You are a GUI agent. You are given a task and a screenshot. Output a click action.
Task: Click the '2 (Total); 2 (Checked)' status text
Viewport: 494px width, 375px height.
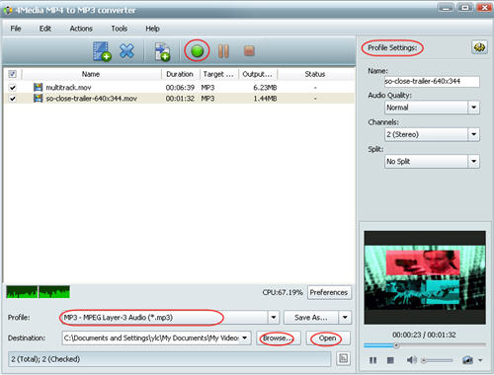45,359
